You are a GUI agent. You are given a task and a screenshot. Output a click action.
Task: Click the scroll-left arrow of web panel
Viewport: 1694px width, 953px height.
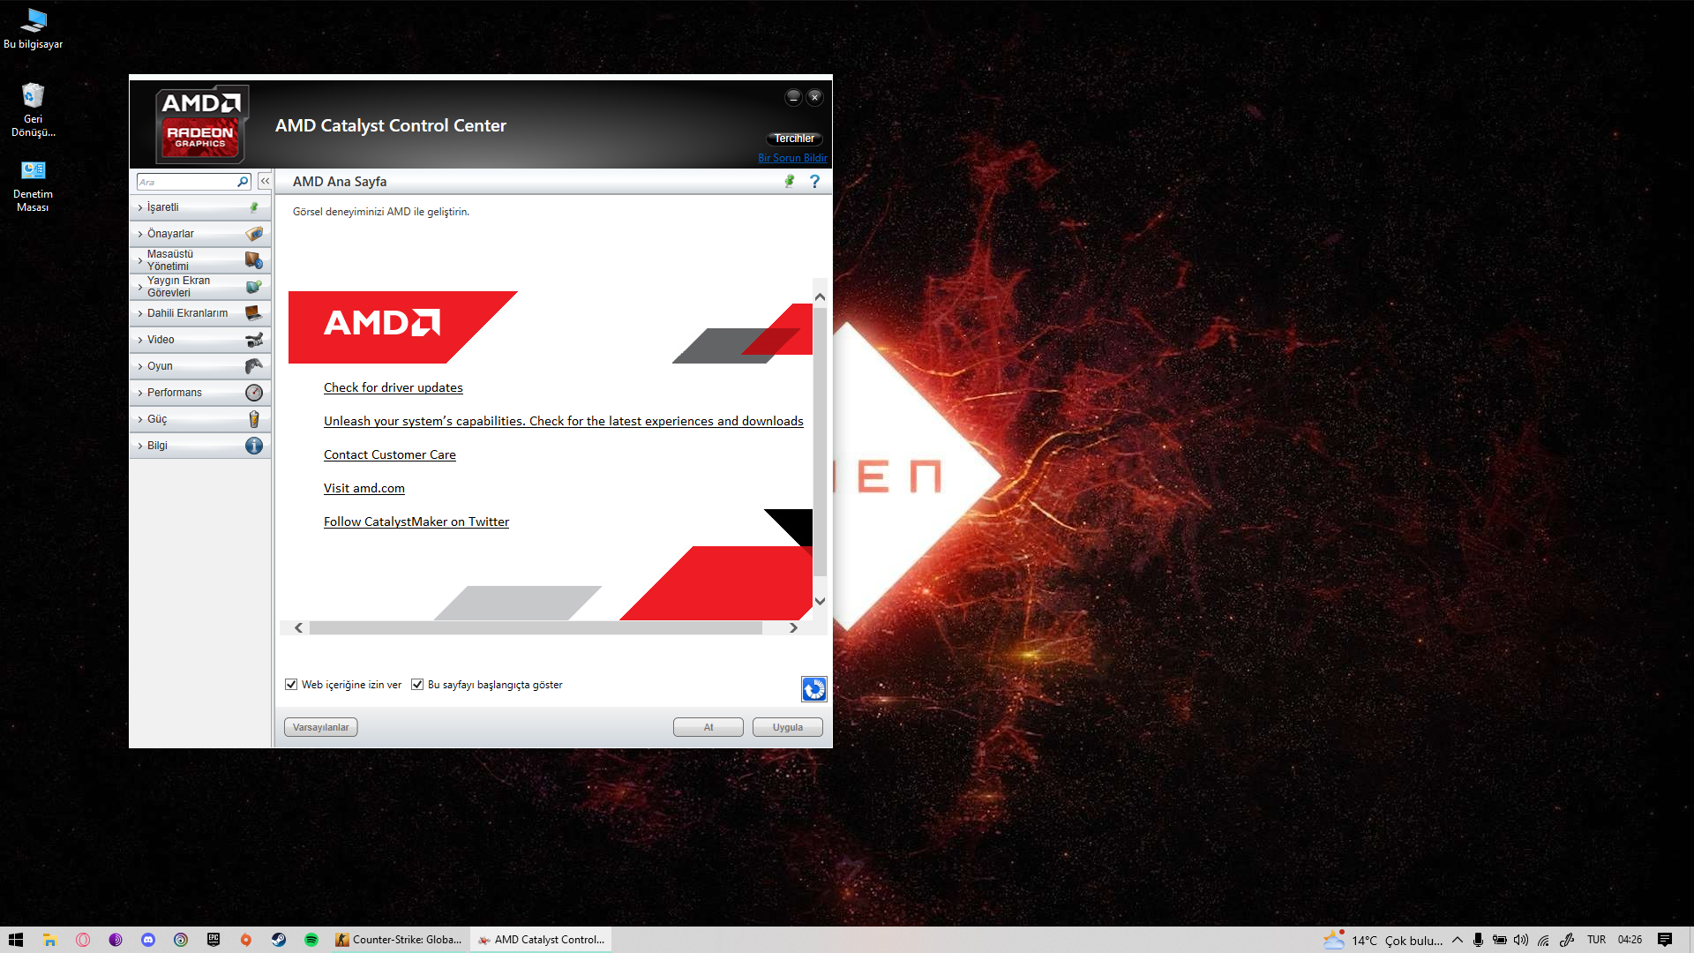point(299,627)
